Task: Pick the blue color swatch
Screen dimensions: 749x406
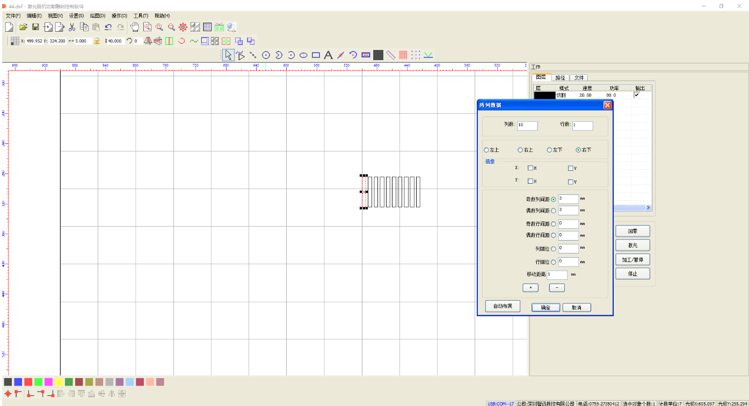Action: click(x=18, y=382)
